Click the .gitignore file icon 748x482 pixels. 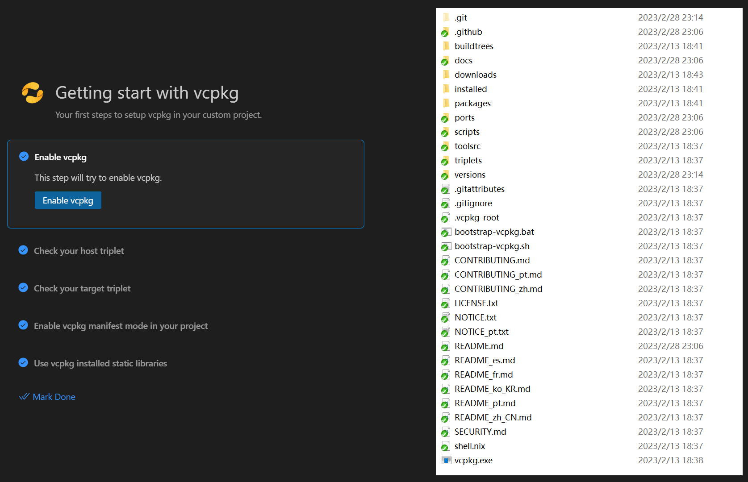tap(446, 203)
